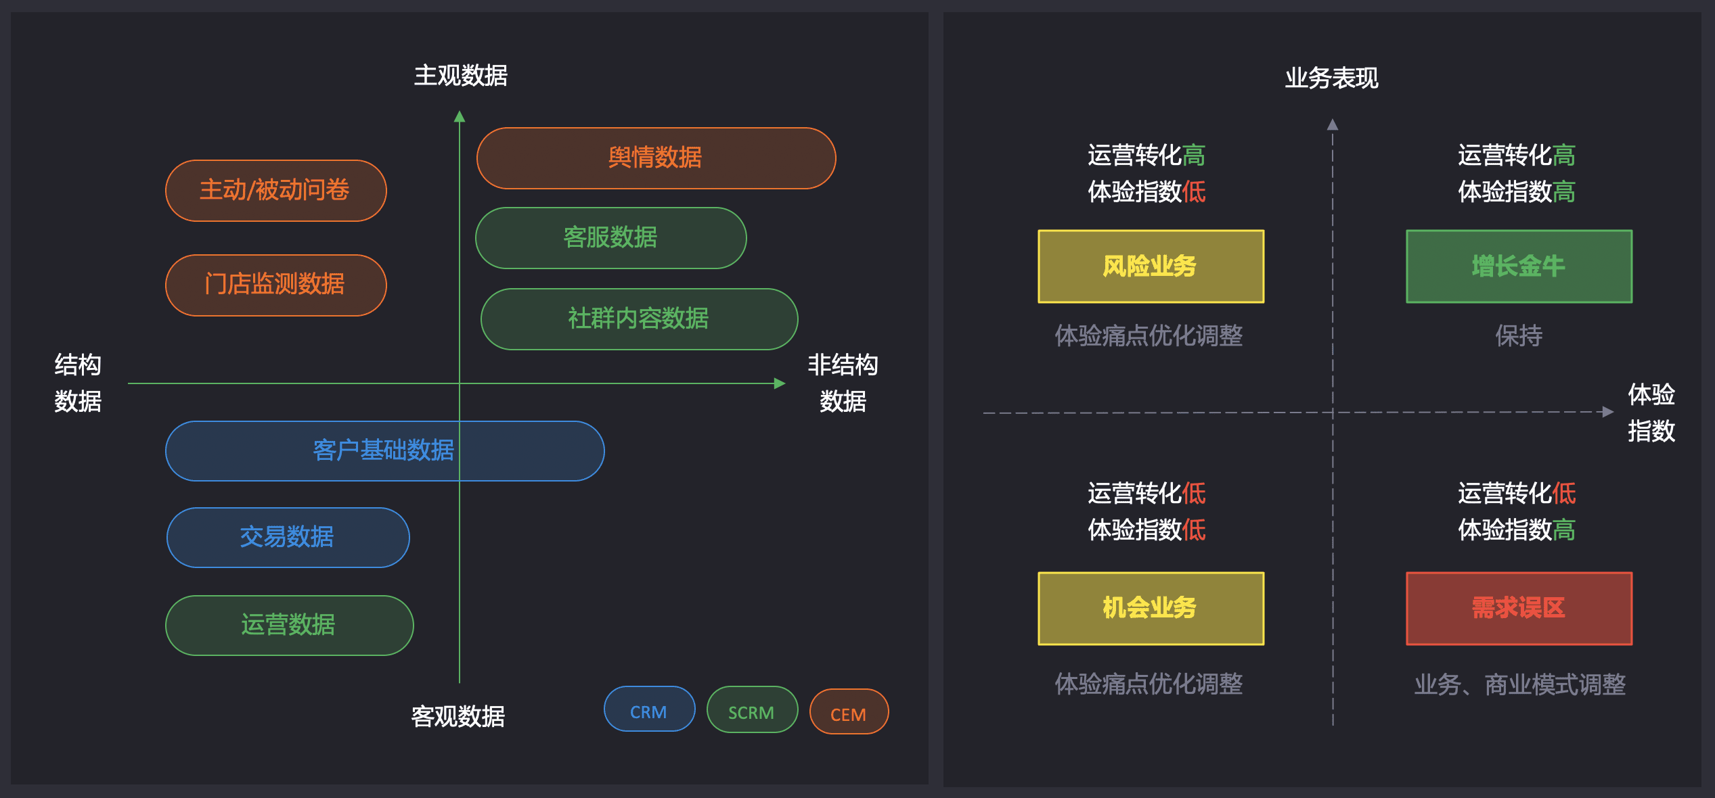The height and width of the screenshot is (798, 1715).
Task: Select the 客服数据 green pill
Action: coord(610,238)
